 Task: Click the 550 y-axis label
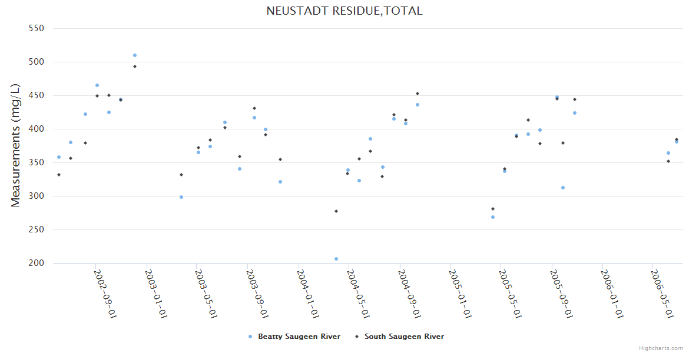pos(37,28)
